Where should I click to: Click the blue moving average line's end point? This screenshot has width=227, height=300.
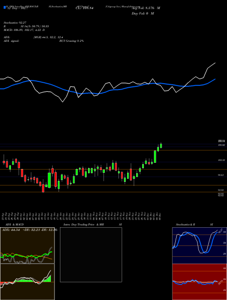(x=215, y=79)
